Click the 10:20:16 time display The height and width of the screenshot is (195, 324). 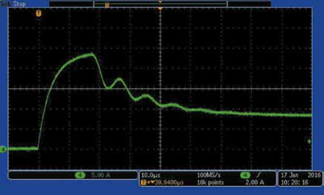coord(294,183)
